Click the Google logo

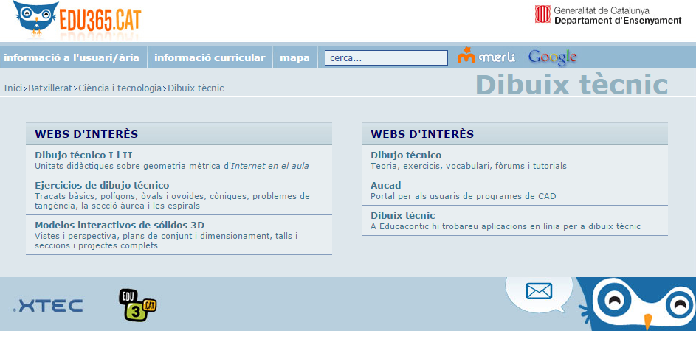[552, 57]
